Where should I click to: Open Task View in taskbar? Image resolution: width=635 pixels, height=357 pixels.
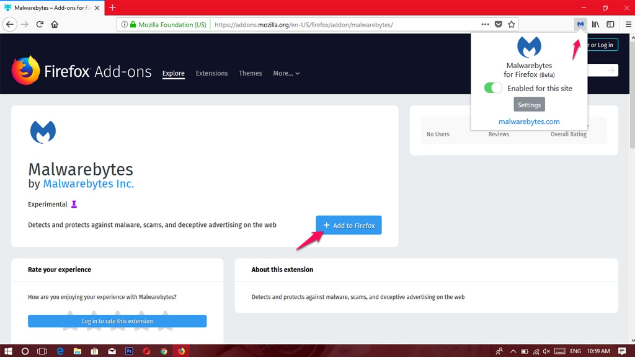point(42,351)
